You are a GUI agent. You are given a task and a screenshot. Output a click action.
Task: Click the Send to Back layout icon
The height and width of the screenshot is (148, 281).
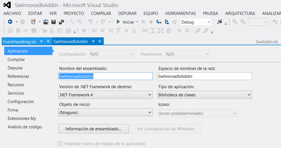(x=206, y=31)
